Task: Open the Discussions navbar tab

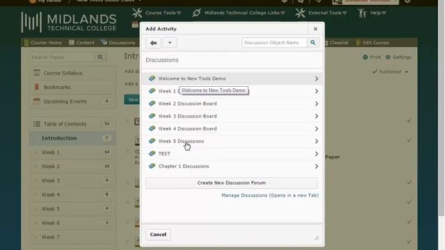Action: point(118,42)
